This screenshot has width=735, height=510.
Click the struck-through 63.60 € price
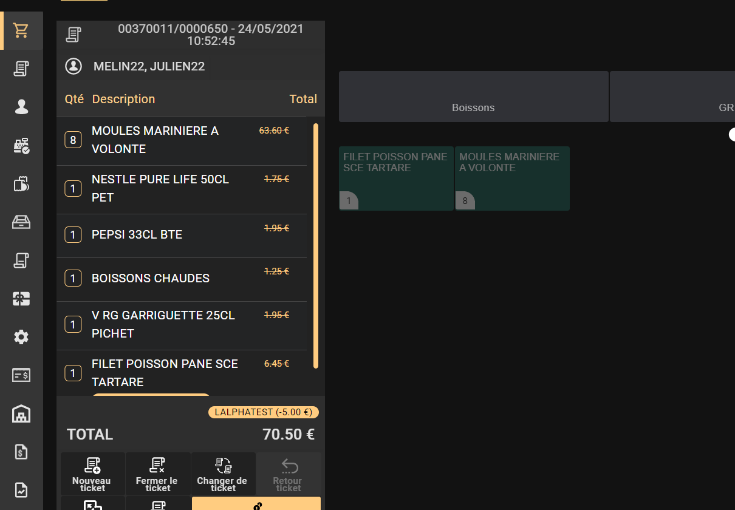click(x=274, y=130)
